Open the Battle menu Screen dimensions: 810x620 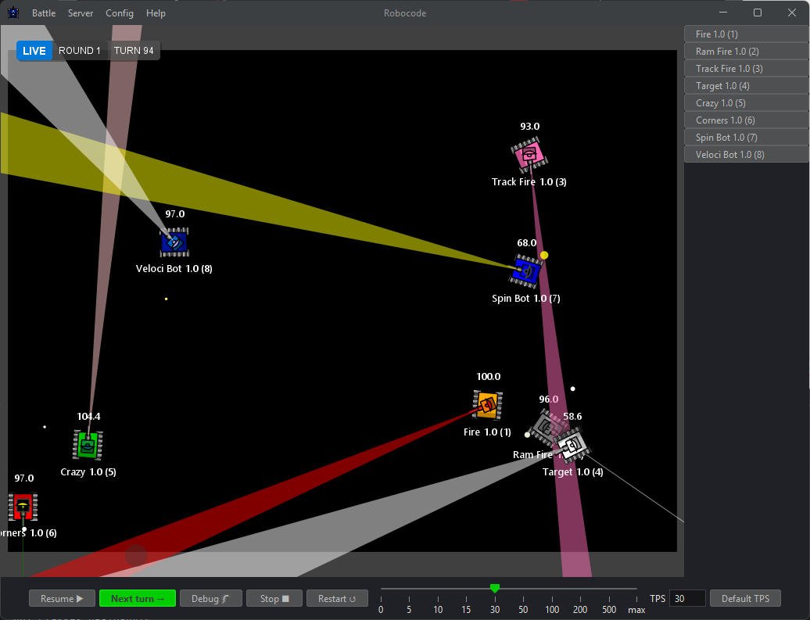coord(44,13)
